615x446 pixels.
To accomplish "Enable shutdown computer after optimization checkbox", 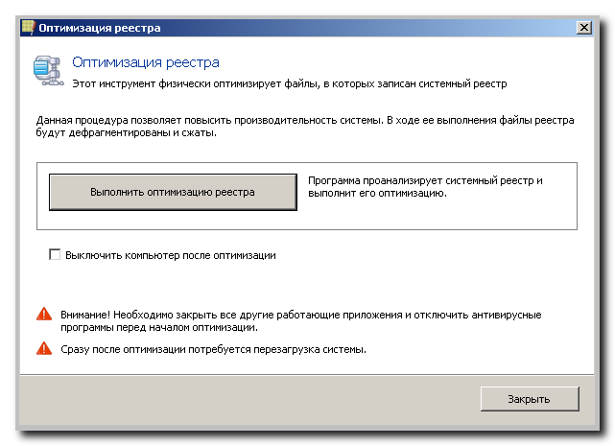I will coord(55,254).
